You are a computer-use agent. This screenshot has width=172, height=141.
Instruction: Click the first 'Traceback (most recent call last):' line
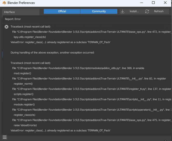click(x=31, y=27)
